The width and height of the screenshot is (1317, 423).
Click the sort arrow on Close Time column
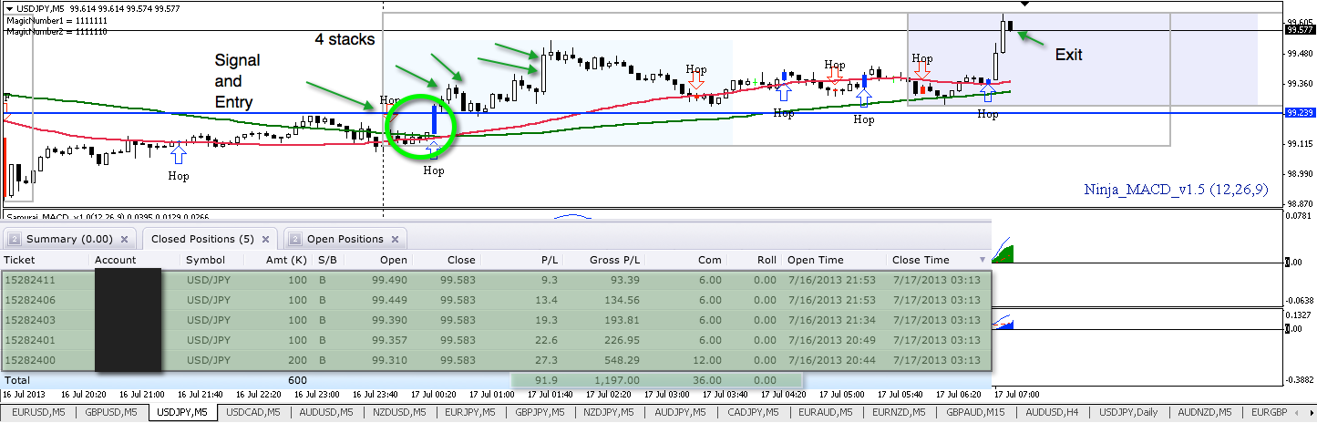(982, 261)
